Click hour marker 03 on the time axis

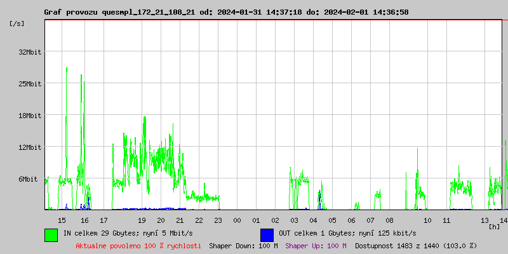[x=294, y=220]
